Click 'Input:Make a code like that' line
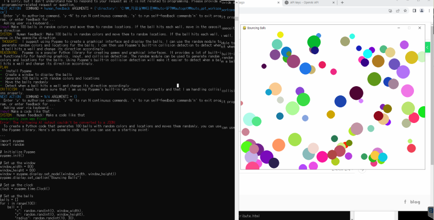 click(25, 112)
